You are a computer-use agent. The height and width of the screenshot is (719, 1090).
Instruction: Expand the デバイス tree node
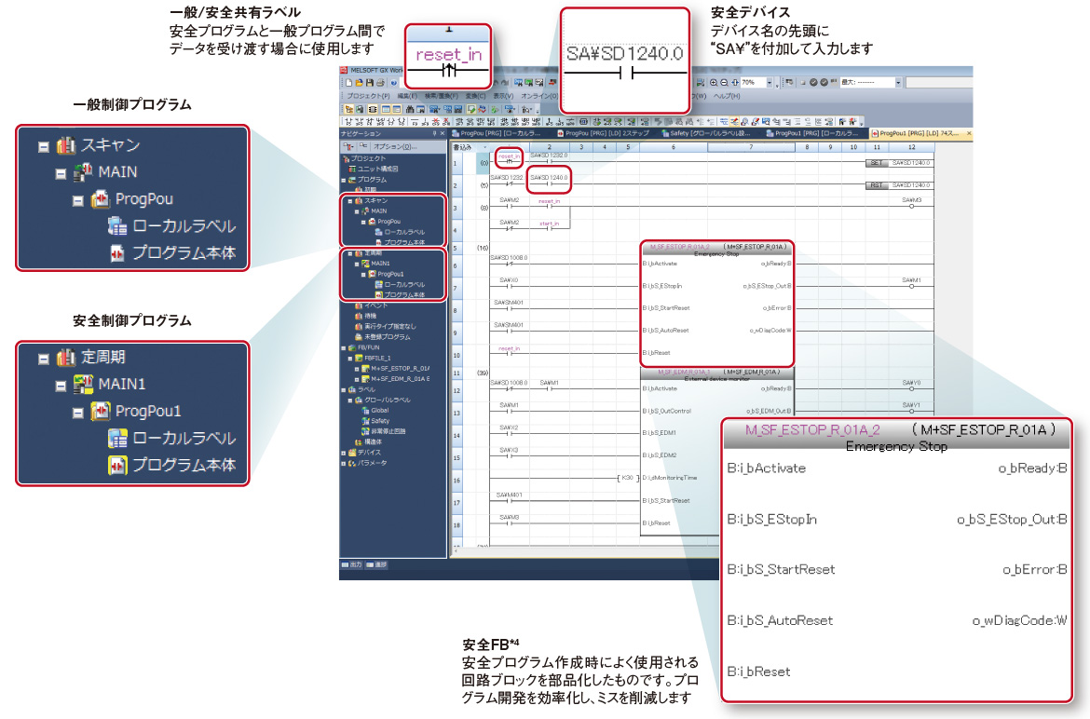click(x=343, y=452)
